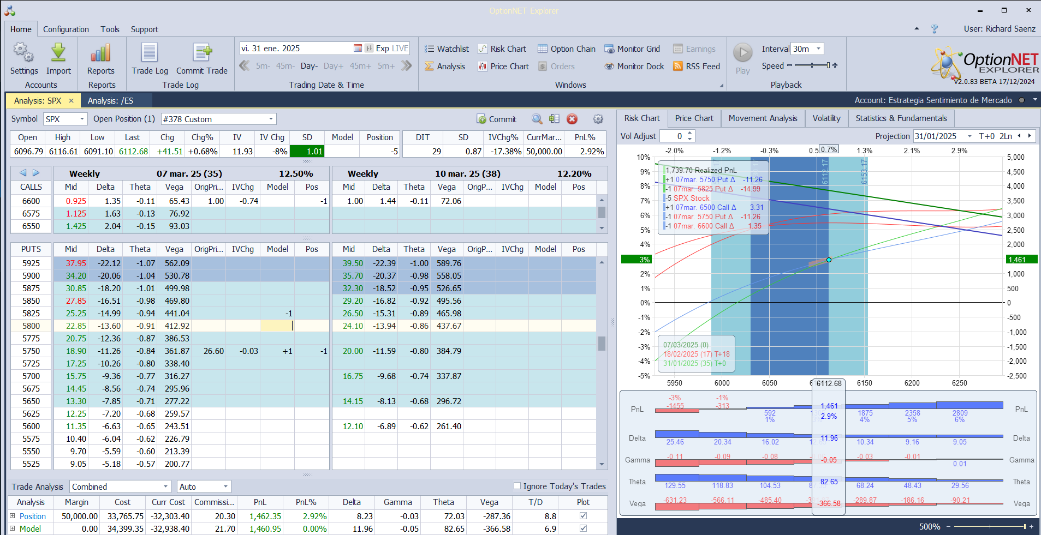
Task: Open the Analysis window
Action: pyautogui.click(x=445, y=67)
